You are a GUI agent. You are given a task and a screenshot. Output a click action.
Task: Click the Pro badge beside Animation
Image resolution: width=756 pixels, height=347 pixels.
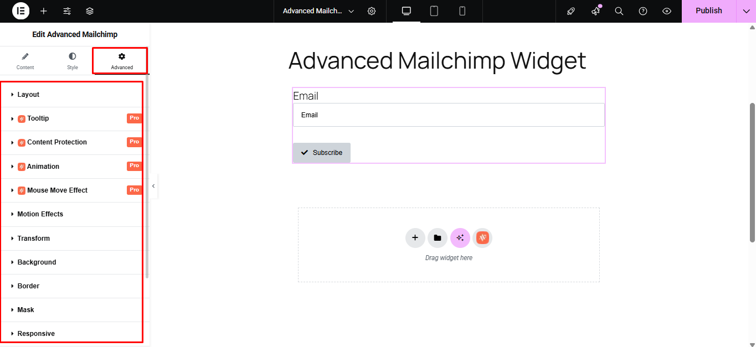pos(134,165)
